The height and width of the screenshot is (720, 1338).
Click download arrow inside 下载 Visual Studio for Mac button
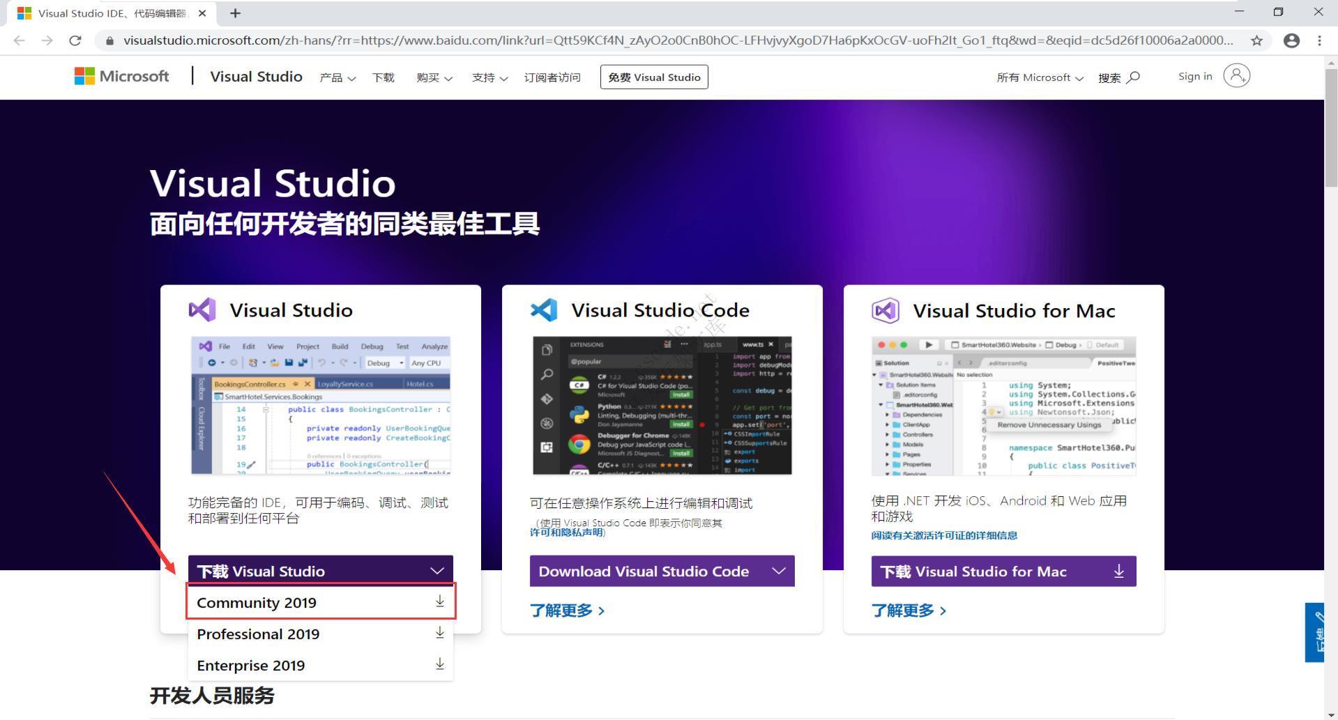pos(1118,571)
